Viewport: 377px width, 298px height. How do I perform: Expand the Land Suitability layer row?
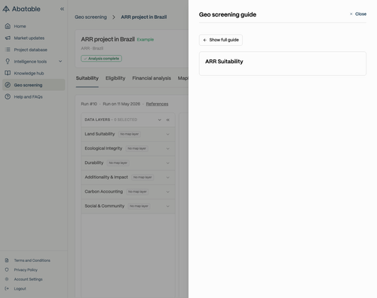pyautogui.click(x=128, y=134)
